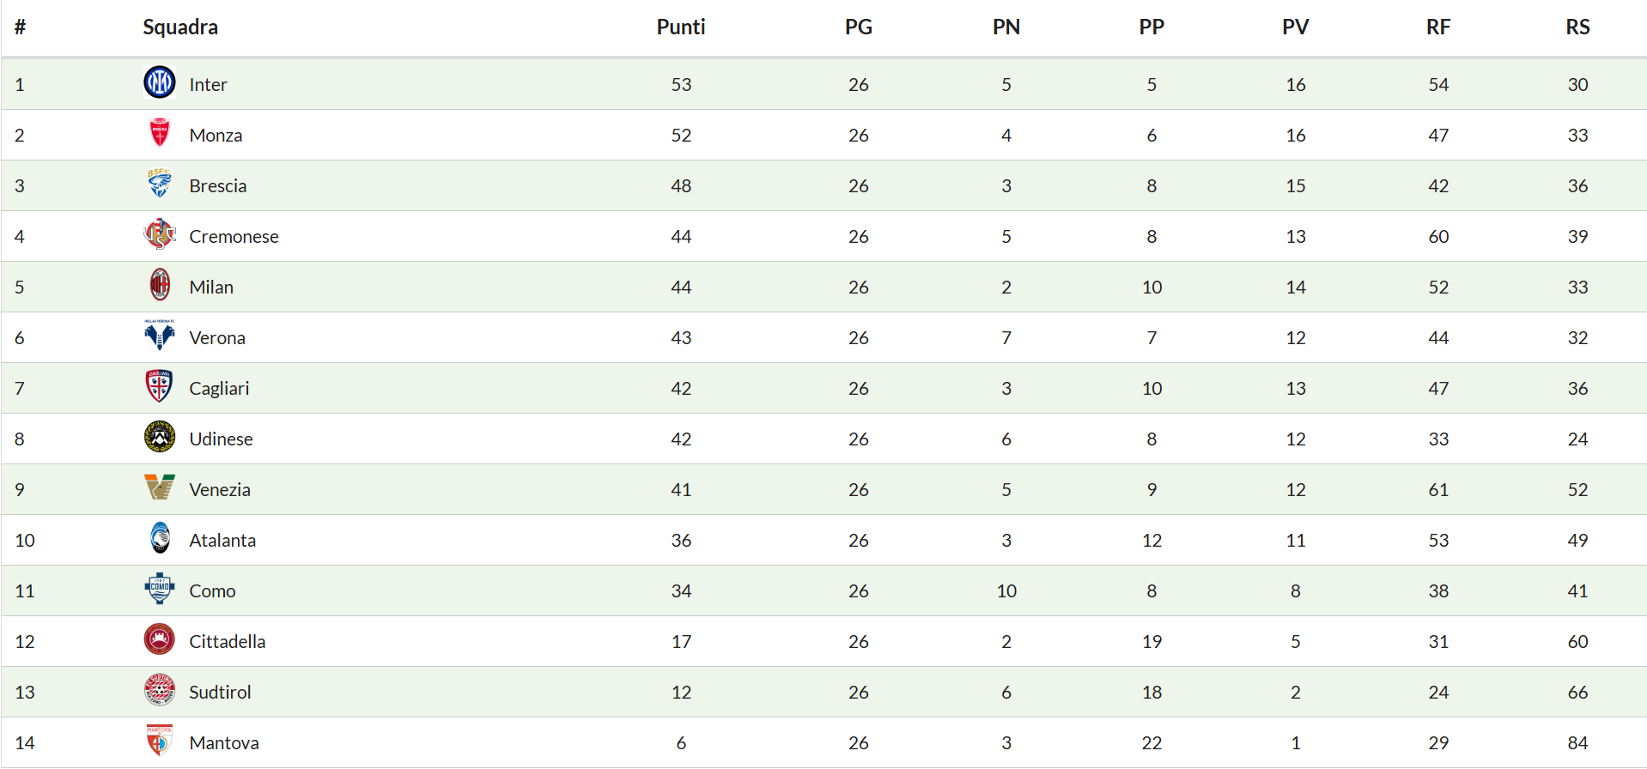Click the Atalanta club crest

[x=160, y=538]
